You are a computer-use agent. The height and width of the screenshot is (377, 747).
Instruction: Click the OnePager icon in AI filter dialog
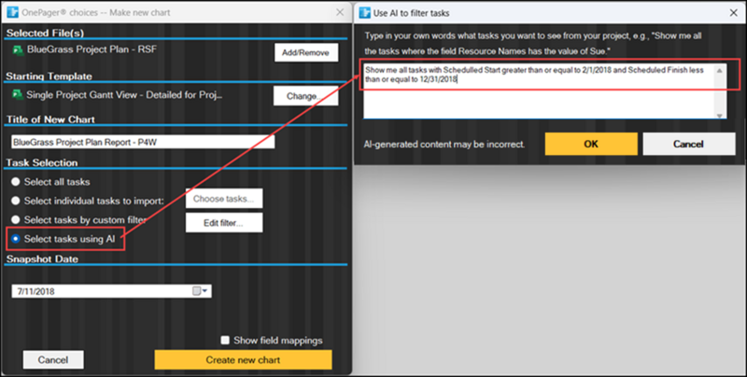pyautogui.click(x=364, y=13)
